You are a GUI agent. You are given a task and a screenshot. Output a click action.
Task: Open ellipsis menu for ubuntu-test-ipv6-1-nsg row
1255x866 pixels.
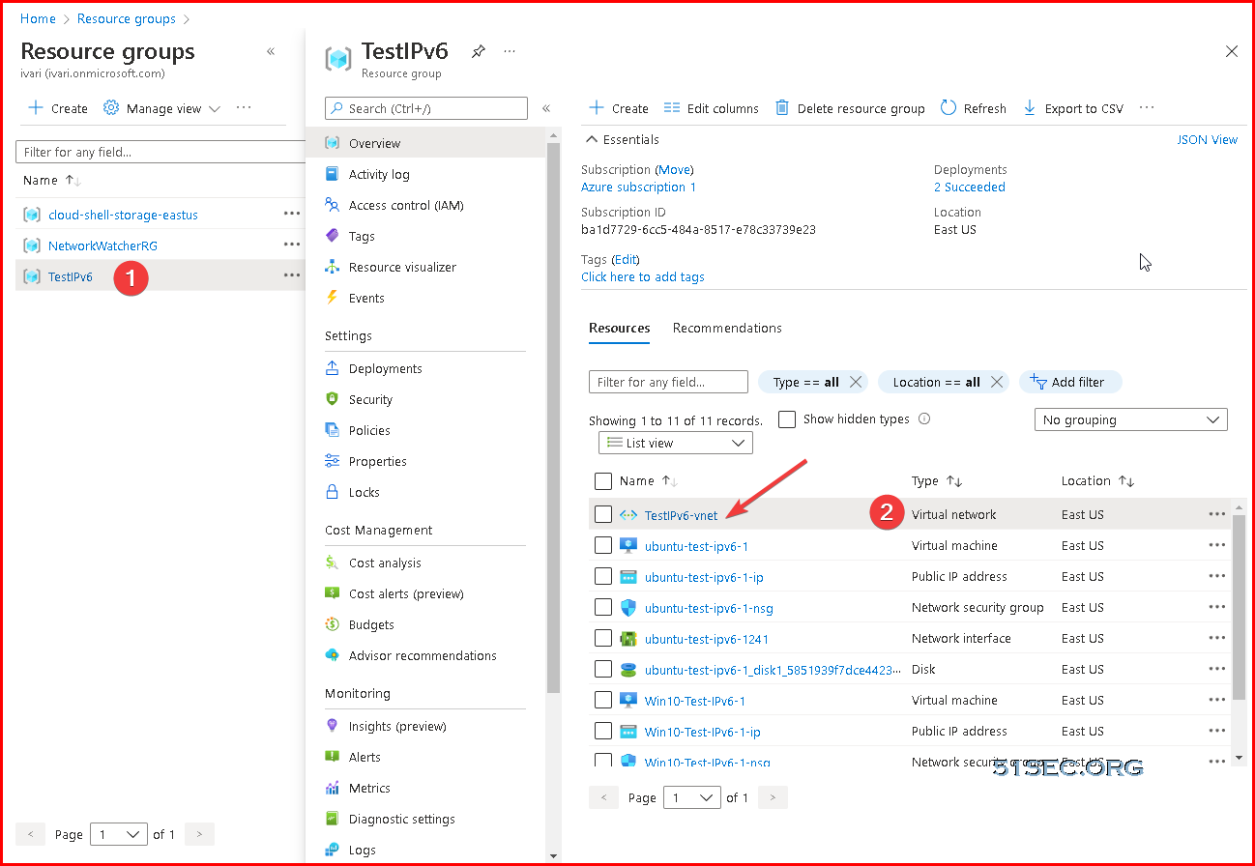1217,607
